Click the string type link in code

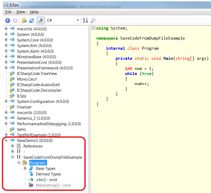183,58
